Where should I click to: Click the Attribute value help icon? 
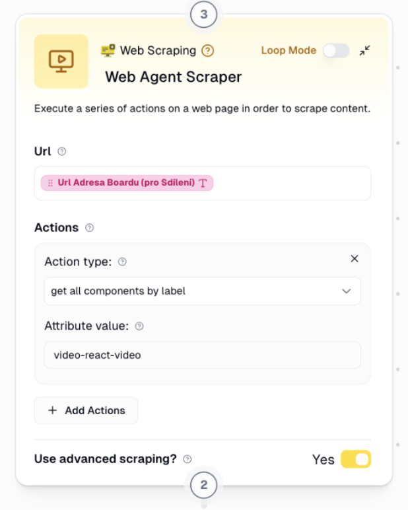(139, 326)
